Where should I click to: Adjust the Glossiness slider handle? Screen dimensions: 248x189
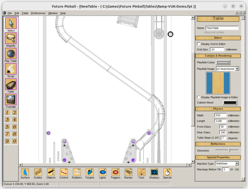pyautogui.click(x=230, y=150)
